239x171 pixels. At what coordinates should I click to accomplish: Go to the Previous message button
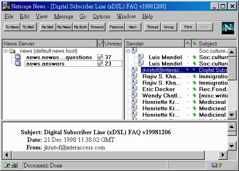(117, 27)
